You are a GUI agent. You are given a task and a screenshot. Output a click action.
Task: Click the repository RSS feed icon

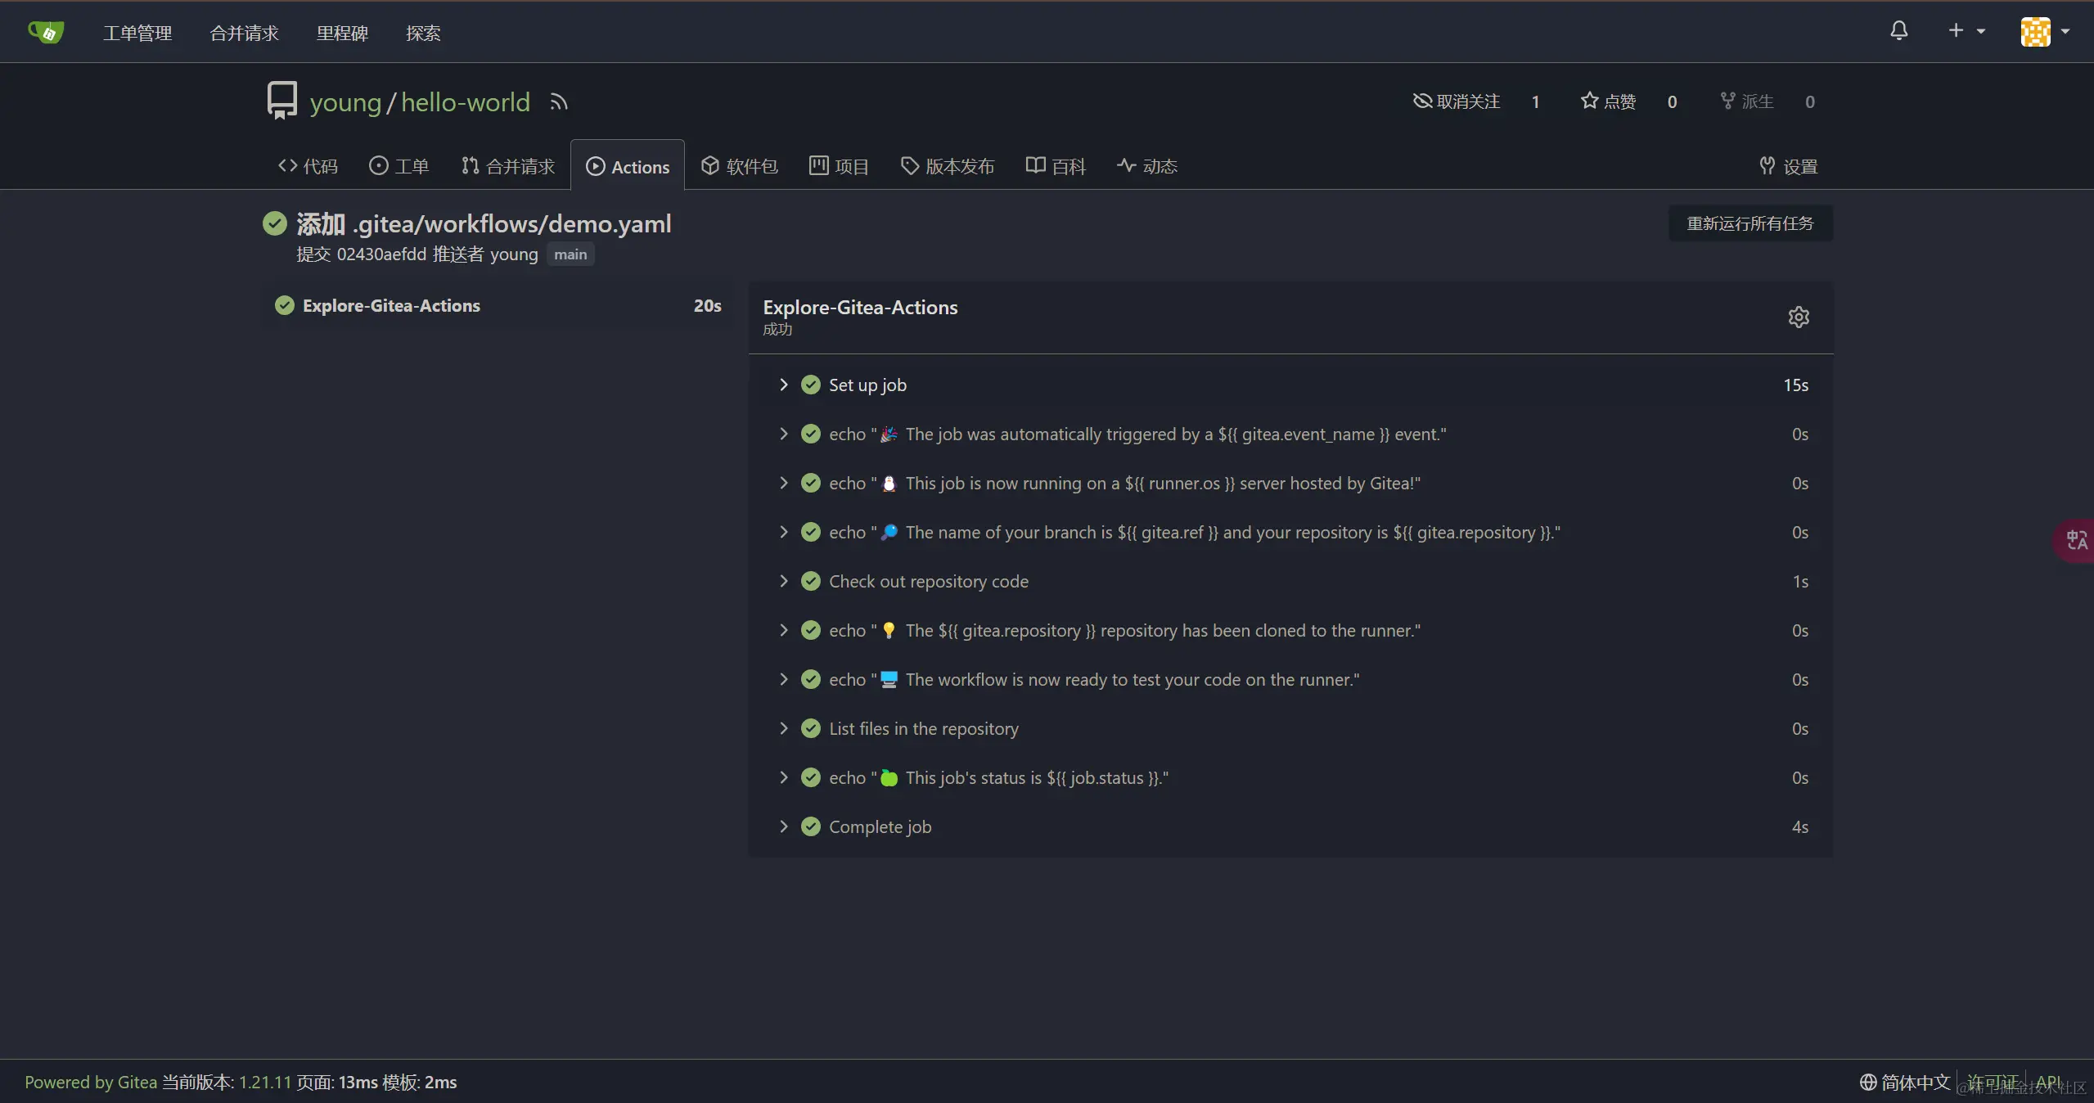(559, 102)
